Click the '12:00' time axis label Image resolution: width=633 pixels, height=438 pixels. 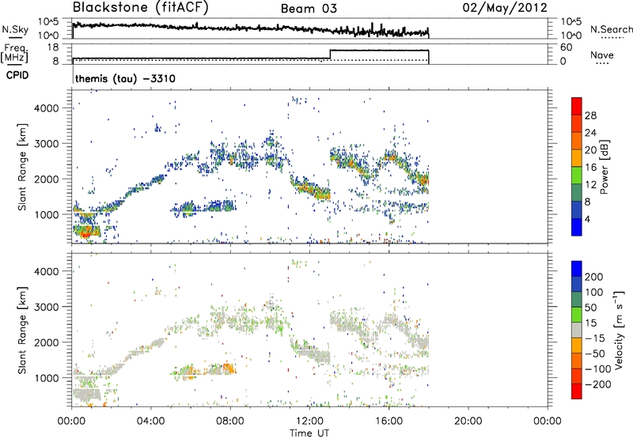[309, 421]
